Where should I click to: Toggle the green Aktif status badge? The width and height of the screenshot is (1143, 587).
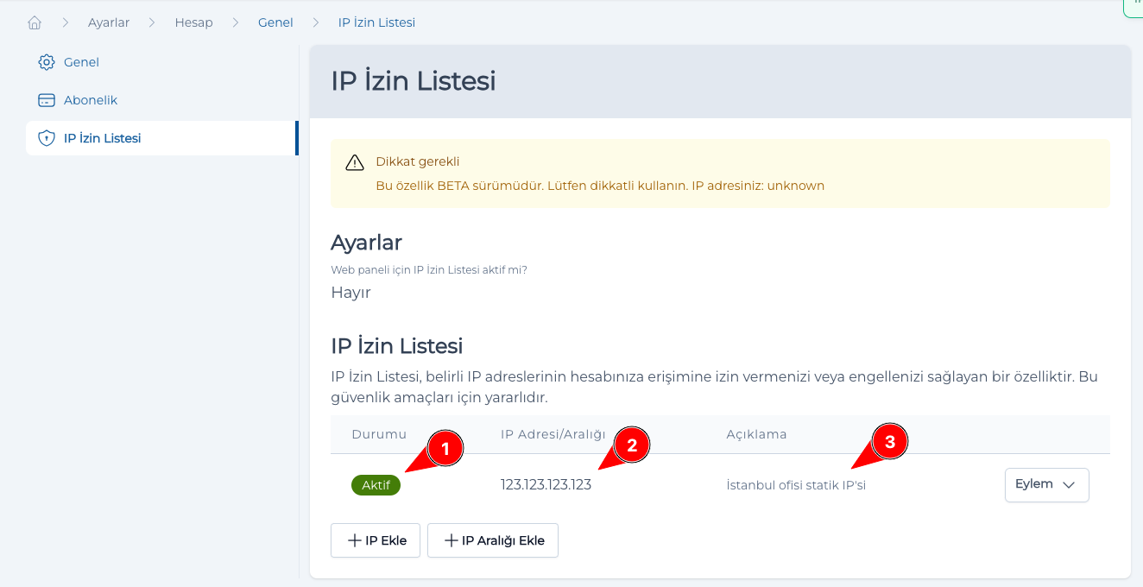[376, 484]
